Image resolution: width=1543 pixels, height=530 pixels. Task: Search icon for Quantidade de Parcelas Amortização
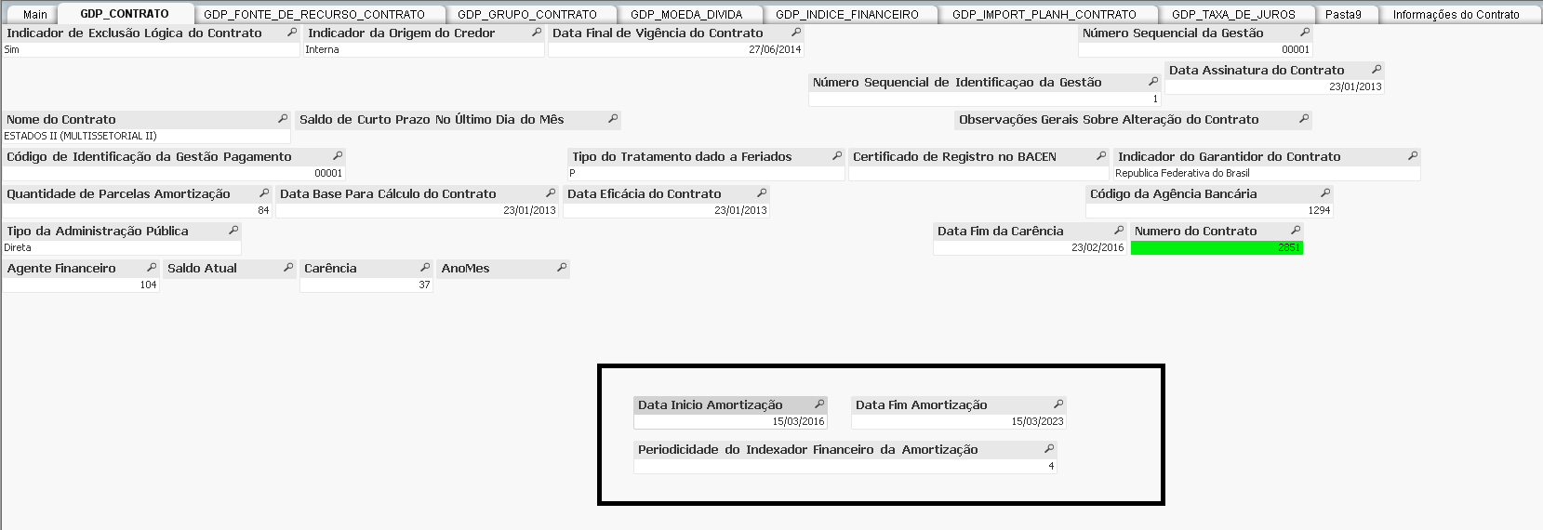point(264,193)
